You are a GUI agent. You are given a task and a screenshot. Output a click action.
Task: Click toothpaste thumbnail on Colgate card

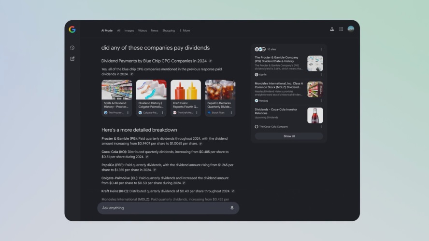[151, 90]
